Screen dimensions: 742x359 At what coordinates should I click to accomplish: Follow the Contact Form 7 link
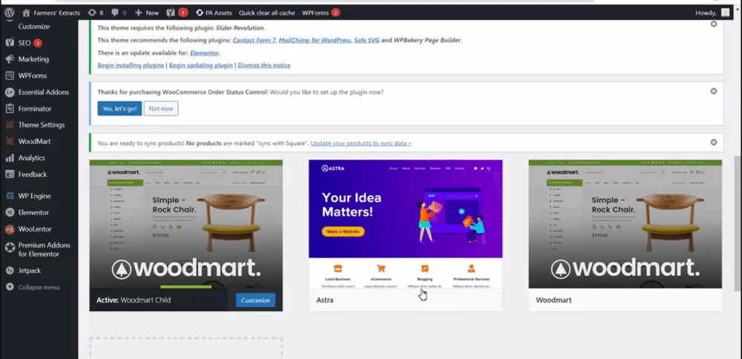pos(254,40)
